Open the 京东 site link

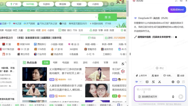[x=6, y=54]
